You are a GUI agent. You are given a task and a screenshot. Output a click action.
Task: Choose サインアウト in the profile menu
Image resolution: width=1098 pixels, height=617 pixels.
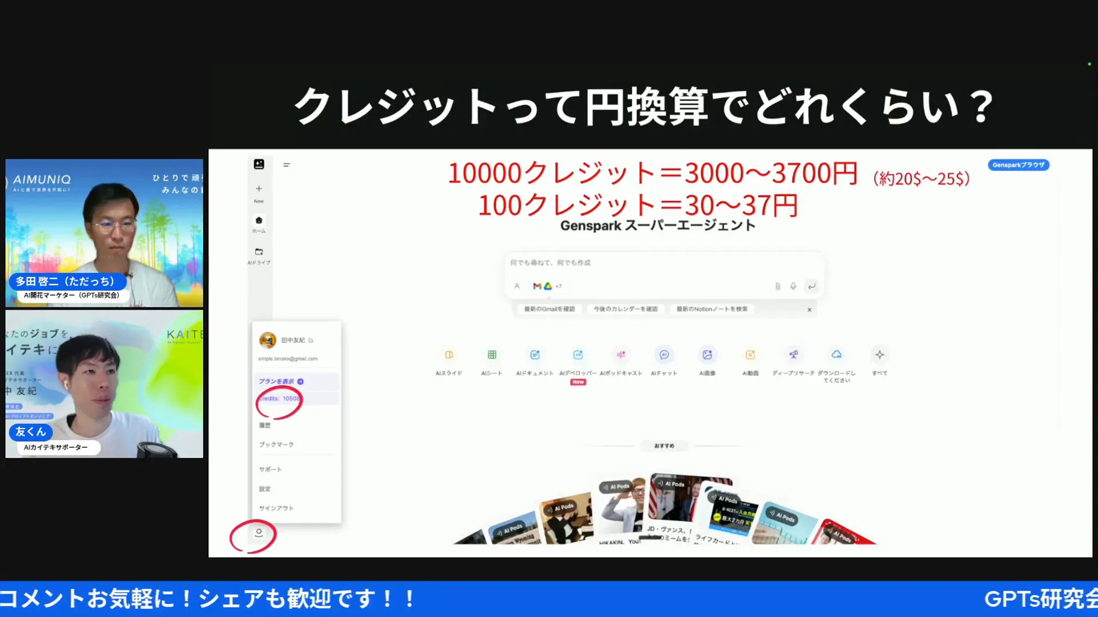tap(276, 508)
